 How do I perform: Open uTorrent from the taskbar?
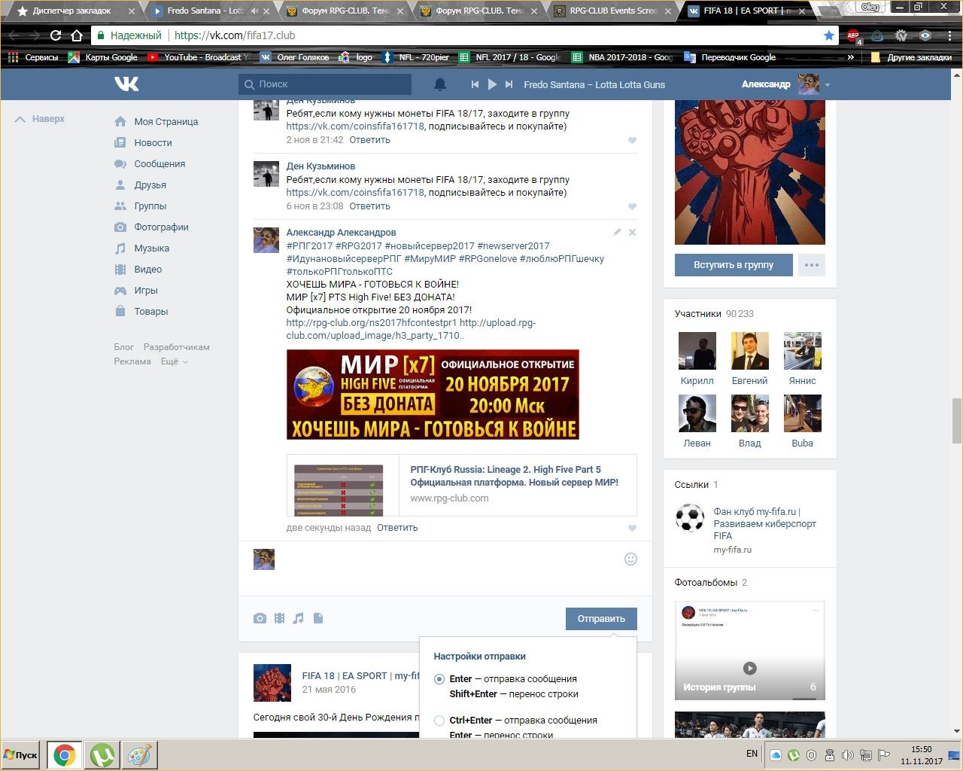[102, 755]
